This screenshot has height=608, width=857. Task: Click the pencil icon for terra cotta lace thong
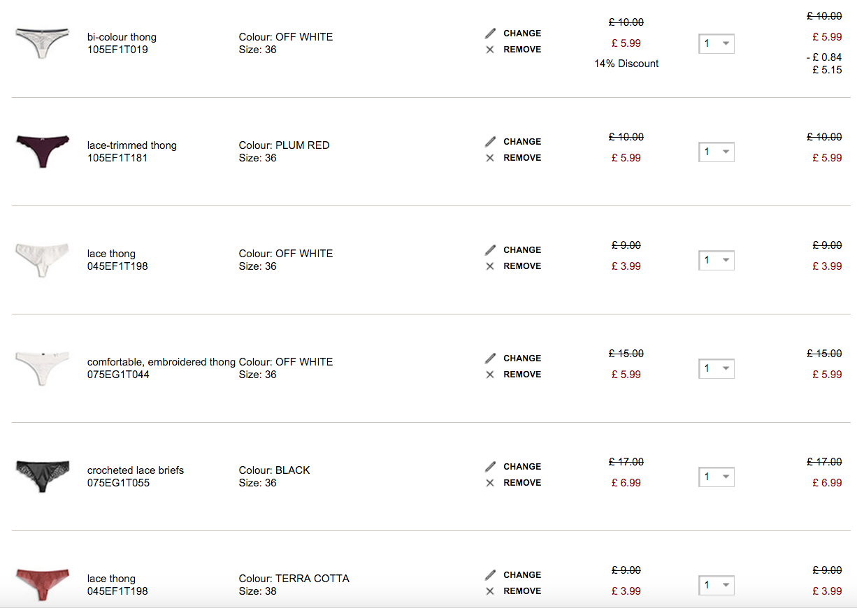point(490,574)
